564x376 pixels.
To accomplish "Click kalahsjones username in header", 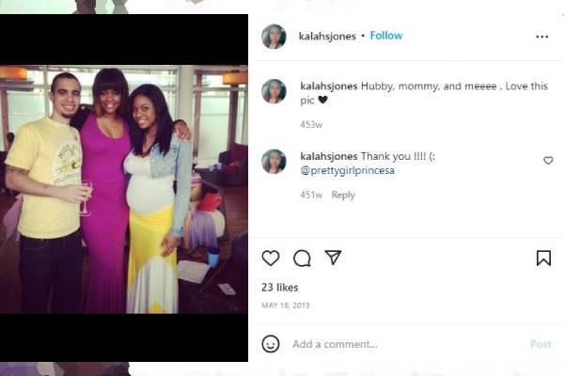I will pyautogui.click(x=327, y=36).
